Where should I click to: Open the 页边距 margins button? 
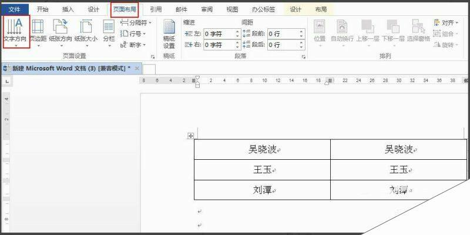pyautogui.click(x=38, y=33)
